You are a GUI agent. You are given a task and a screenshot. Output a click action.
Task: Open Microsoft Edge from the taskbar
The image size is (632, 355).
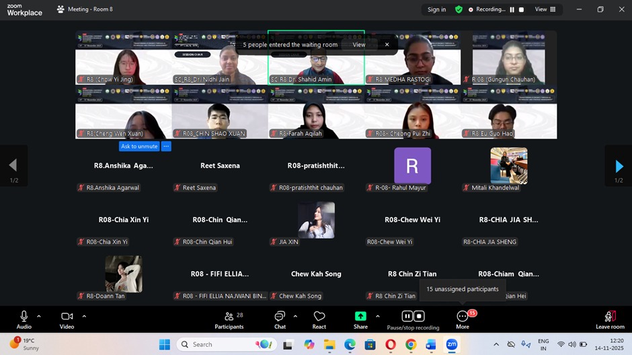[x=350, y=344]
